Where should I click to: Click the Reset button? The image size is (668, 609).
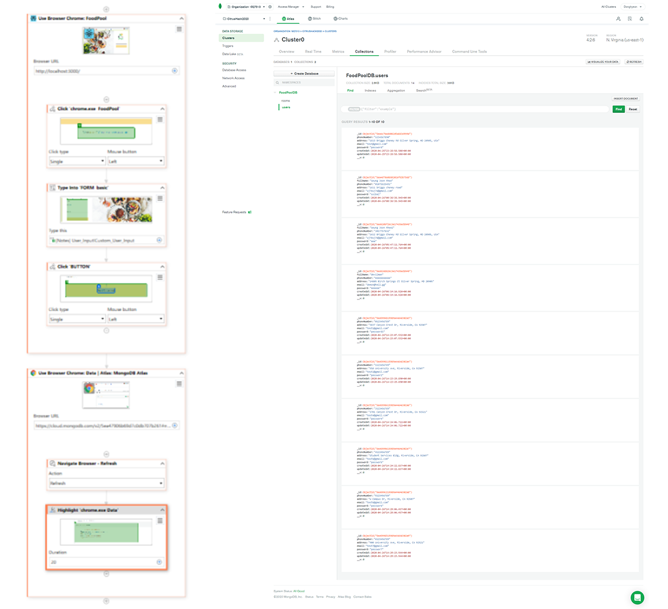click(633, 109)
